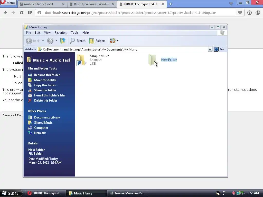The width and height of the screenshot is (263, 197).
Task: Close the Best Open Source tab
Action: pos(113,4)
